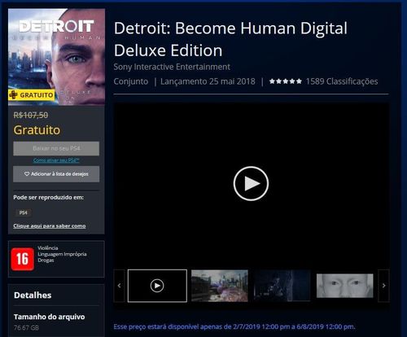Click the PS Plus GRATUITO badge

click(32, 95)
